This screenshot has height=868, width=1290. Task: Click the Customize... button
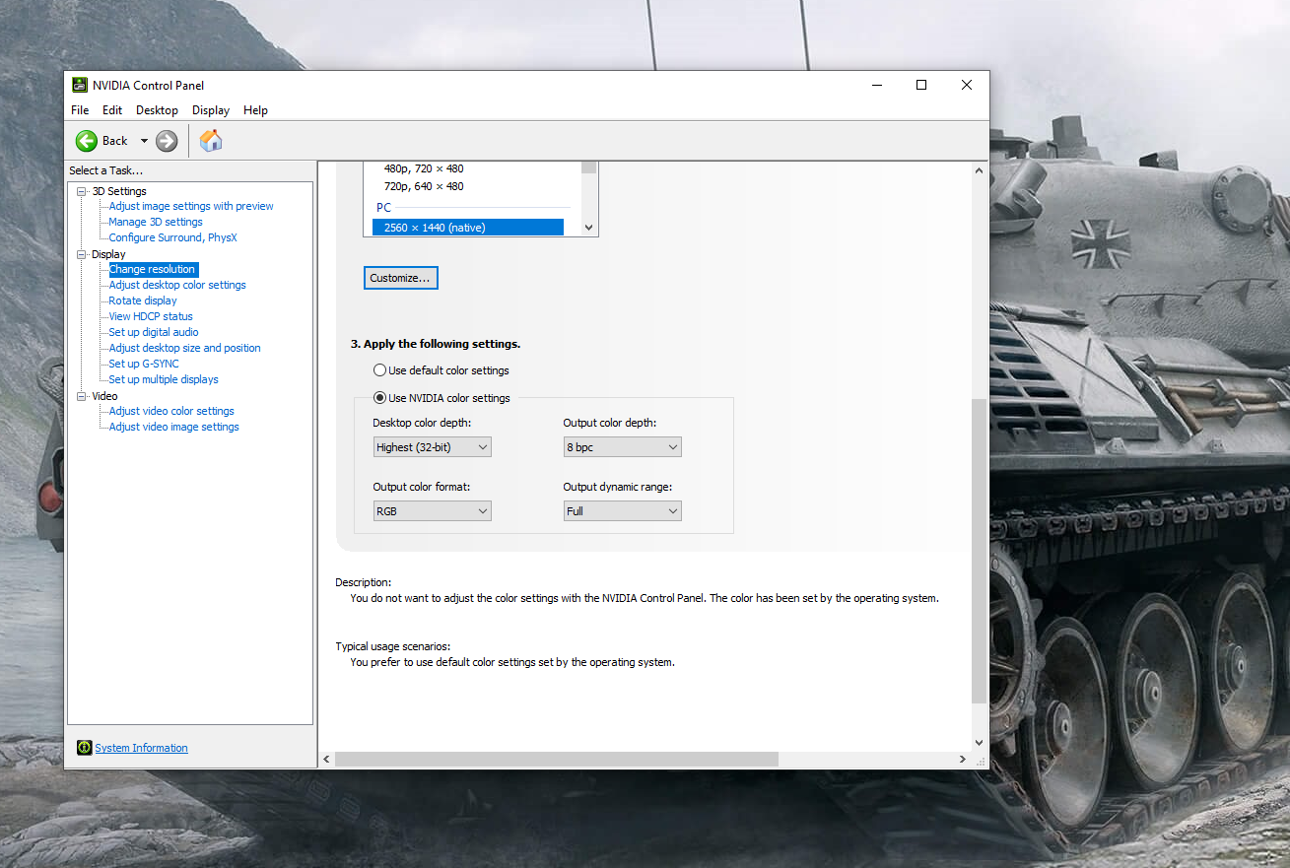point(400,278)
